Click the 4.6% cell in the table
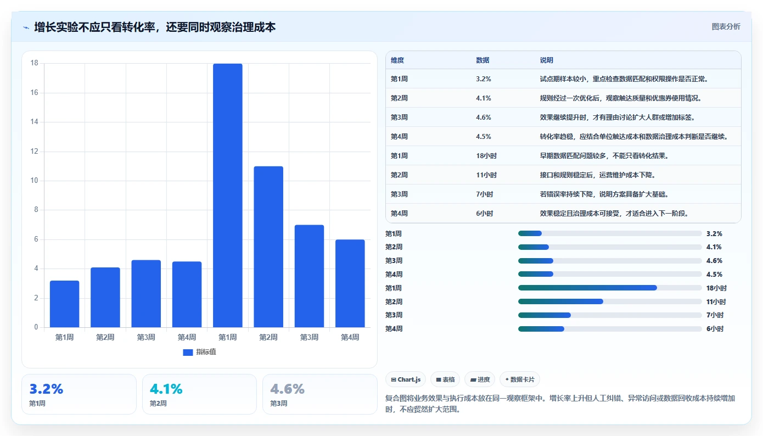The width and height of the screenshot is (763, 436). 484,118
